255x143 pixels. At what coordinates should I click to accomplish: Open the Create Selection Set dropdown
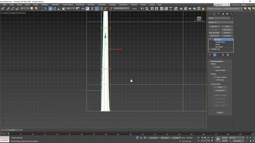121,8
